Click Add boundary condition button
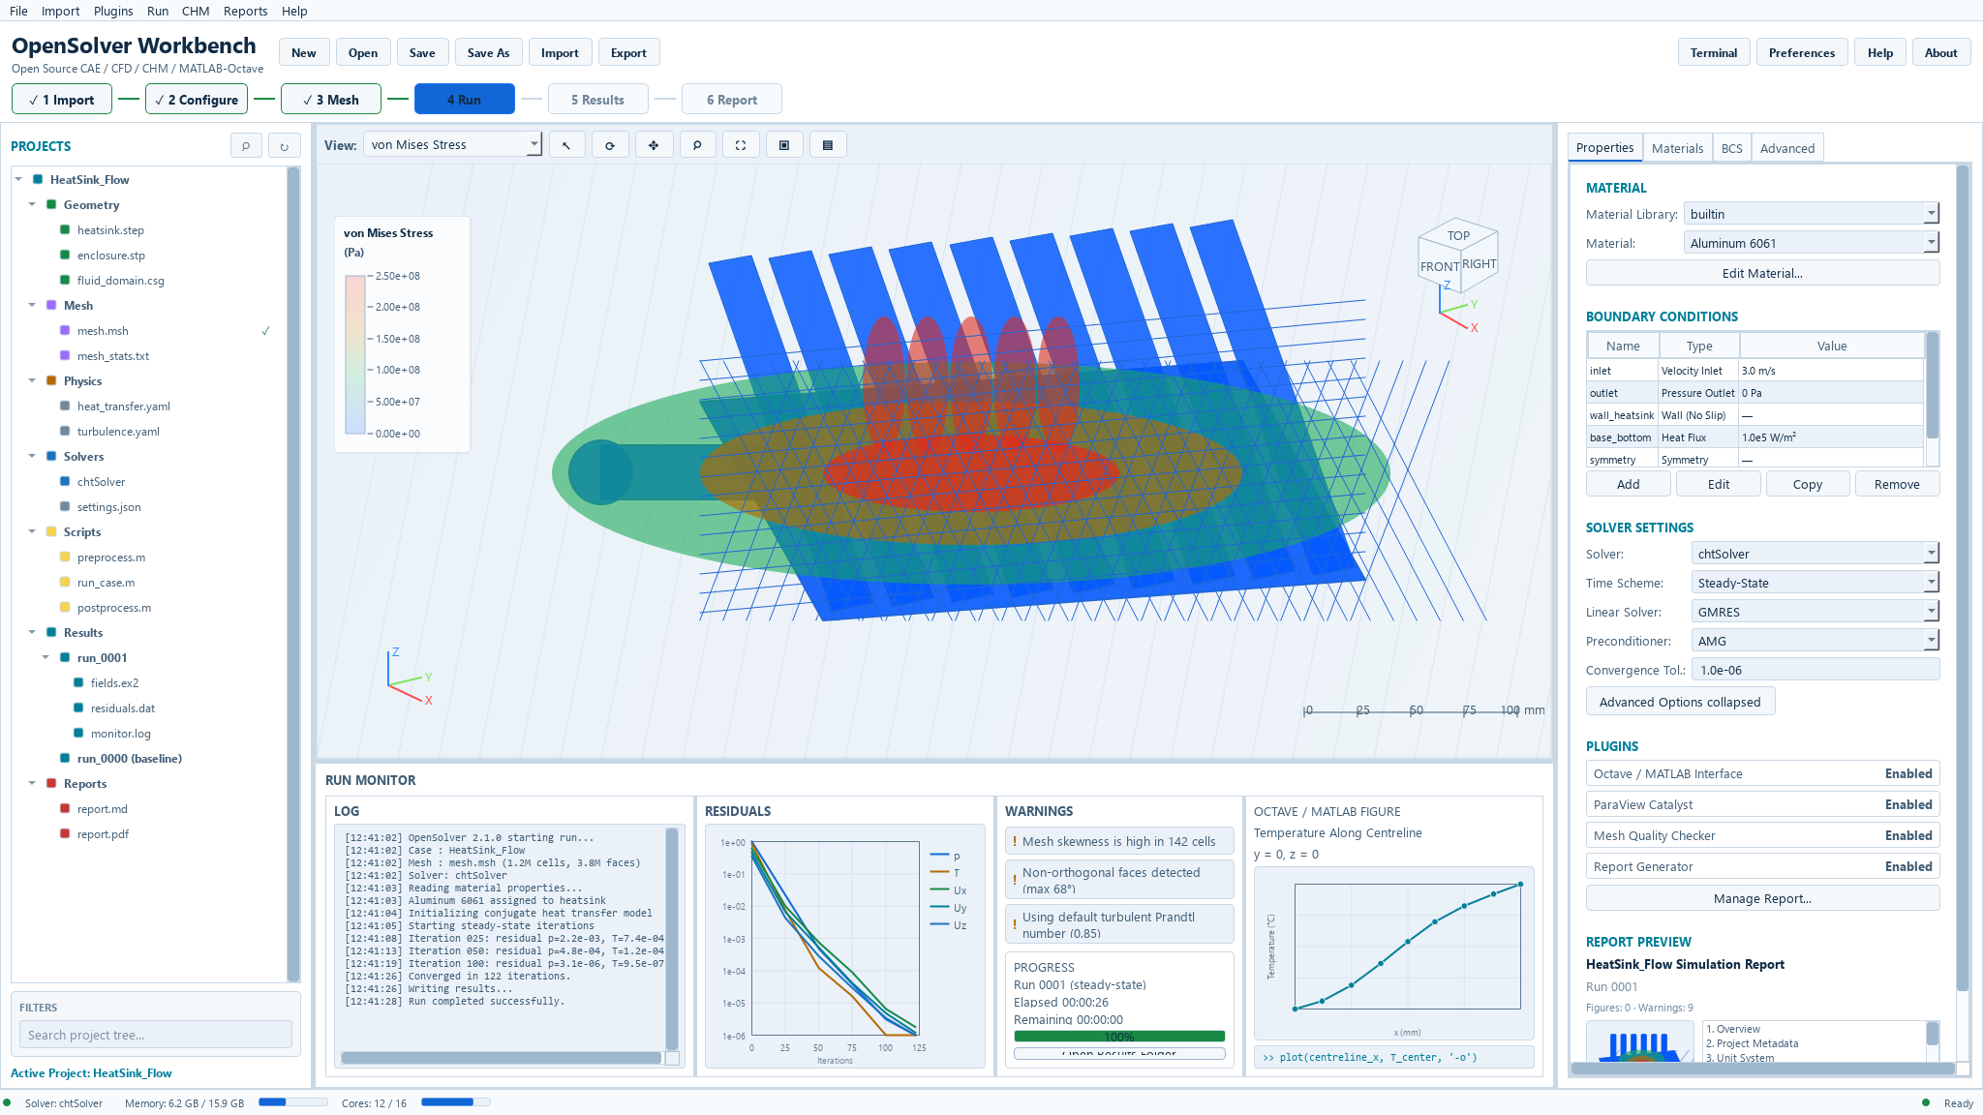This screenshot has height=1115, width=1983. point(1629,484)
